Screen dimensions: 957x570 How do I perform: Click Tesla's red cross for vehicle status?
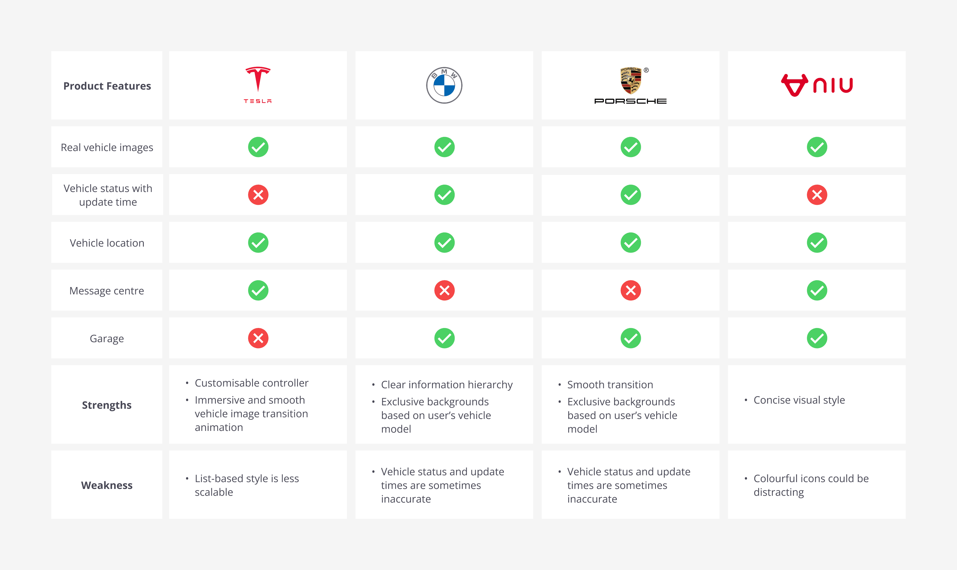(258, 195)
